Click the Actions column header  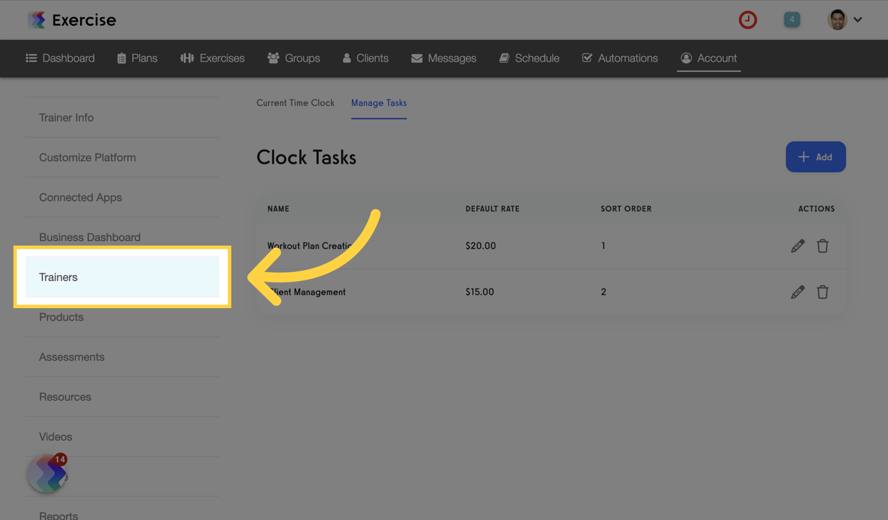[x=816, y=209]
